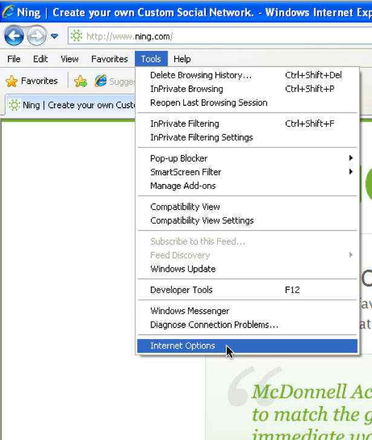The width and height of the screenshot is (372, 440).
Task: Open the File menu
Action: tap(14, 59)
